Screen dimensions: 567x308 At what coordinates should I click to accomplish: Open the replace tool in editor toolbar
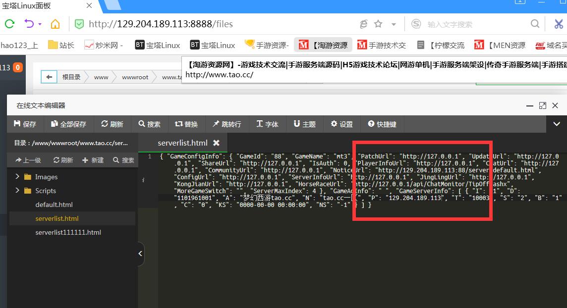tap(186, 124)
